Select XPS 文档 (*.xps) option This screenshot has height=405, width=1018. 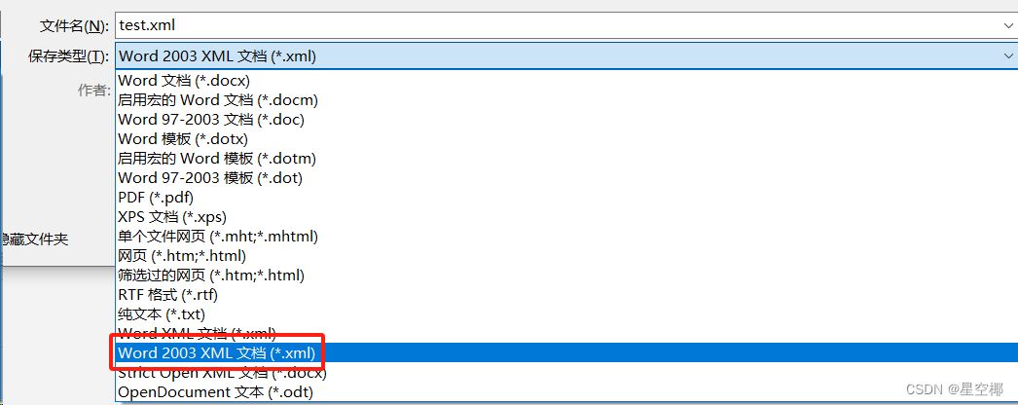coord(566,217)
